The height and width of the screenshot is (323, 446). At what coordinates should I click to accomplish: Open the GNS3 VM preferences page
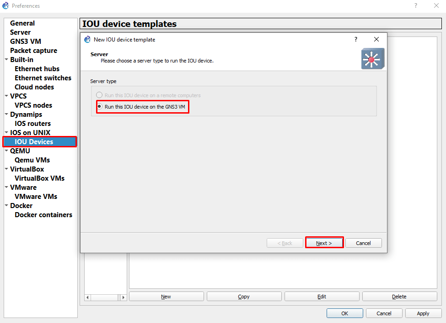(x=26, y=42)
